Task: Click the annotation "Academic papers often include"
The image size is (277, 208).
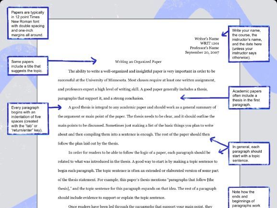Action: click(x=249, y=98)
